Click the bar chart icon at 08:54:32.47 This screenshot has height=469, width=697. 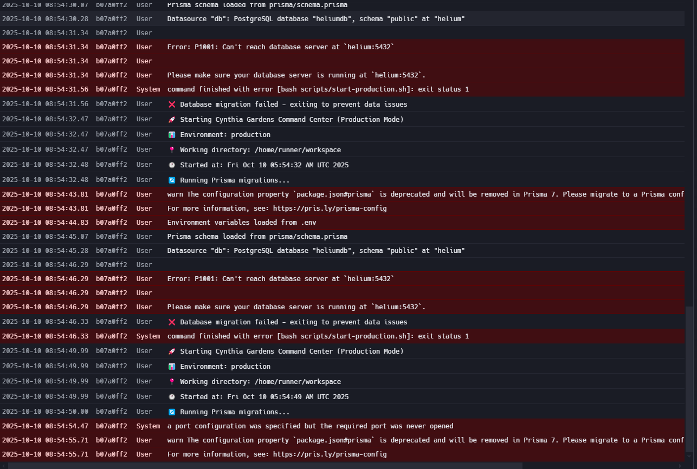pyautogui.click(x=172, y=135)
